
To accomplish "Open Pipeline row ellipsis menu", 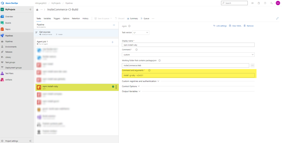I will [x=114, y=25].
